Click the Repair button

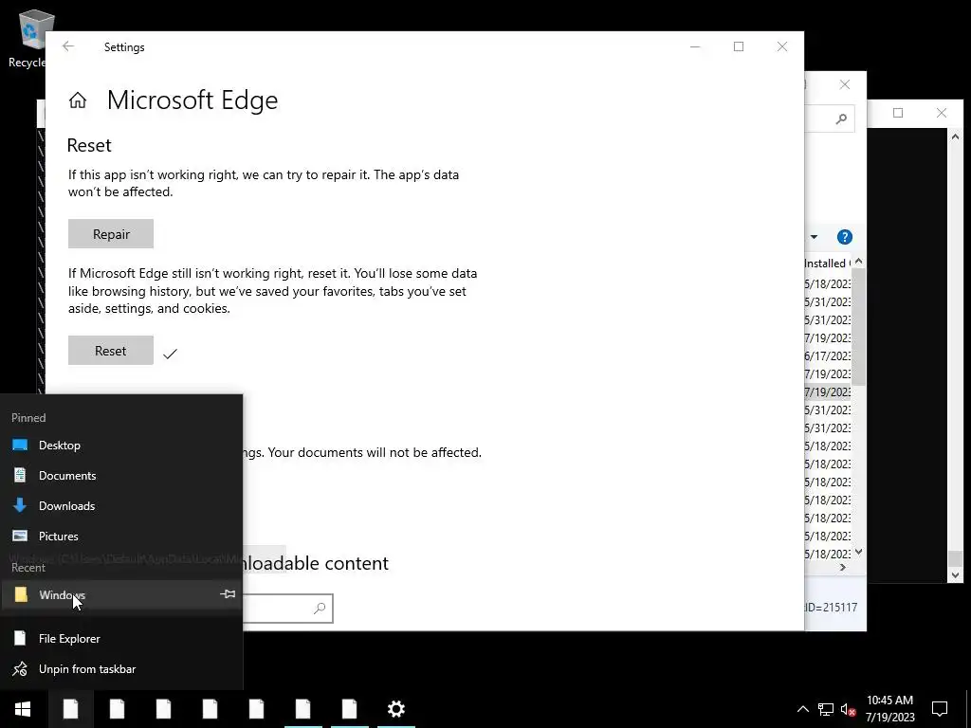click(111, 234)
